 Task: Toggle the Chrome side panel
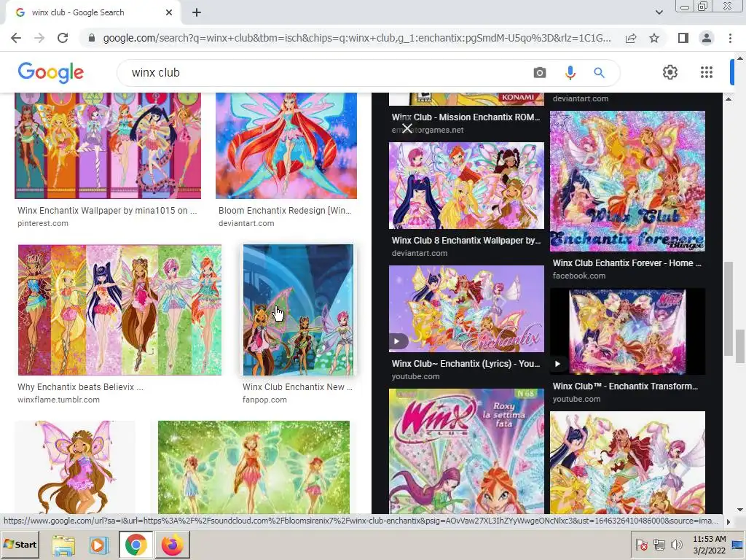[683, 38]
